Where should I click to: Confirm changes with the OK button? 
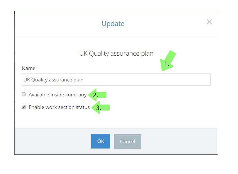click(x=101, y=141)
